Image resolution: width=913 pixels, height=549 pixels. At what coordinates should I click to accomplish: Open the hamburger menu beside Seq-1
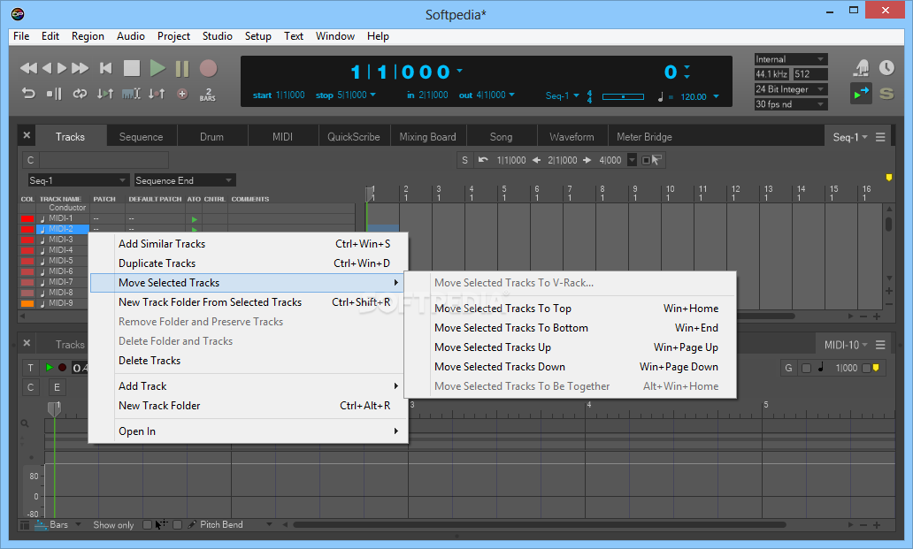(880, 137)
